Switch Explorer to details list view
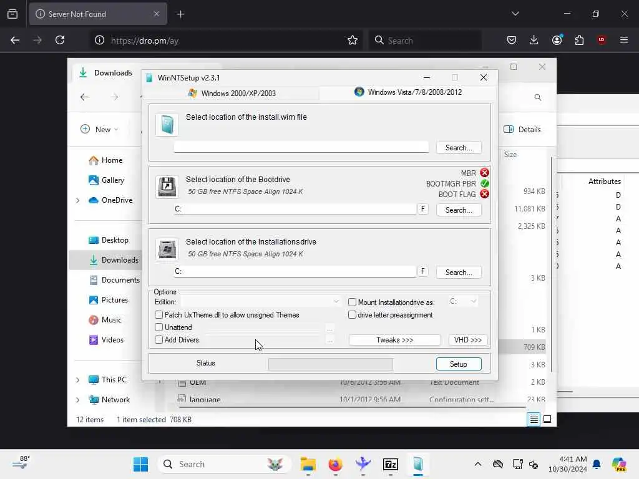 click(x=534, y=419)
